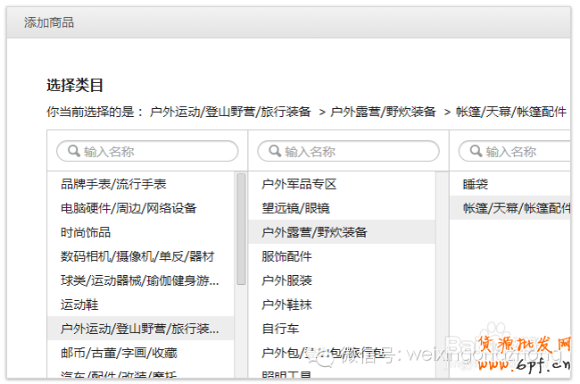Screen dimensions: 580x384
Task: Click the magnifier icon in second category search
Action: (274, 152)
